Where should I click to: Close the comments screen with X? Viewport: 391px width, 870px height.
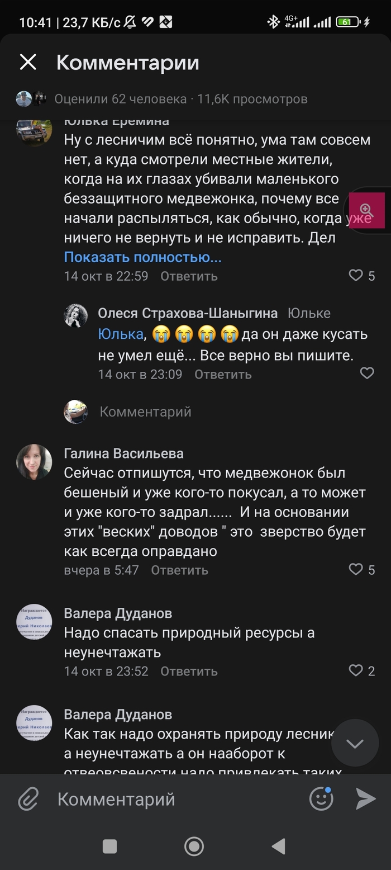[28, 62]
